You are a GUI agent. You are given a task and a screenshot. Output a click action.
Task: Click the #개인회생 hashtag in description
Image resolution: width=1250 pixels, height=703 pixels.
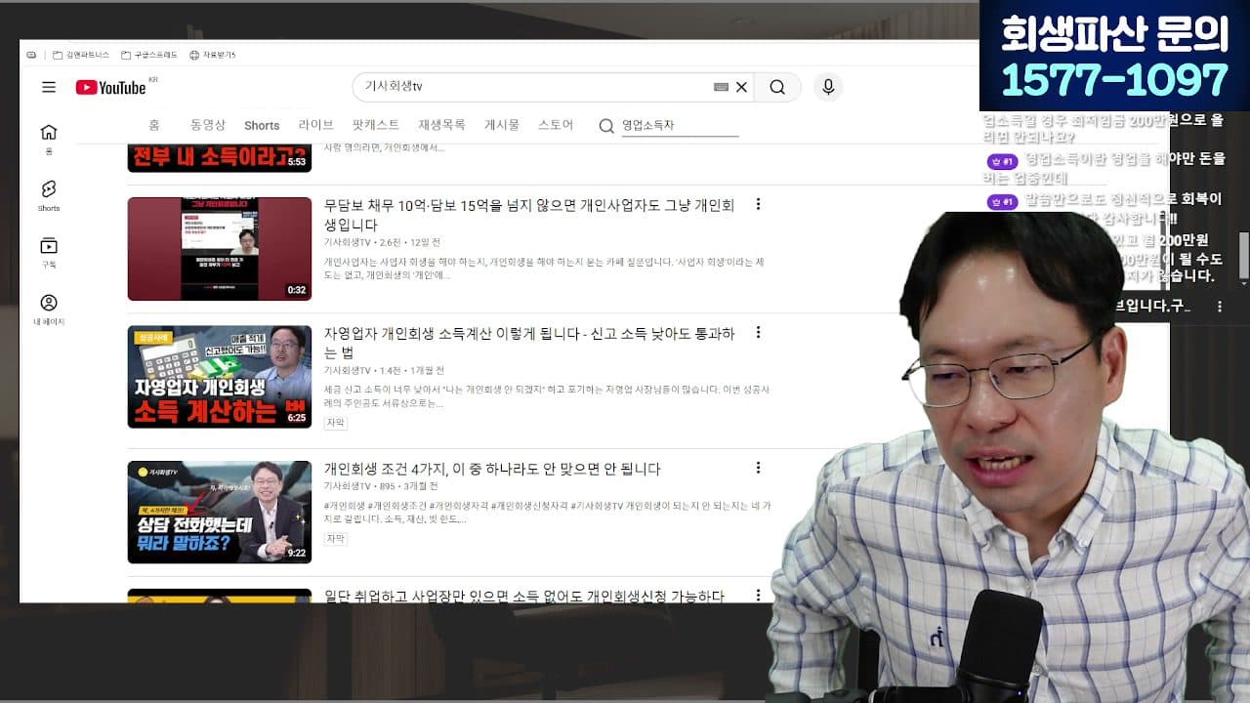click(345, 506)
